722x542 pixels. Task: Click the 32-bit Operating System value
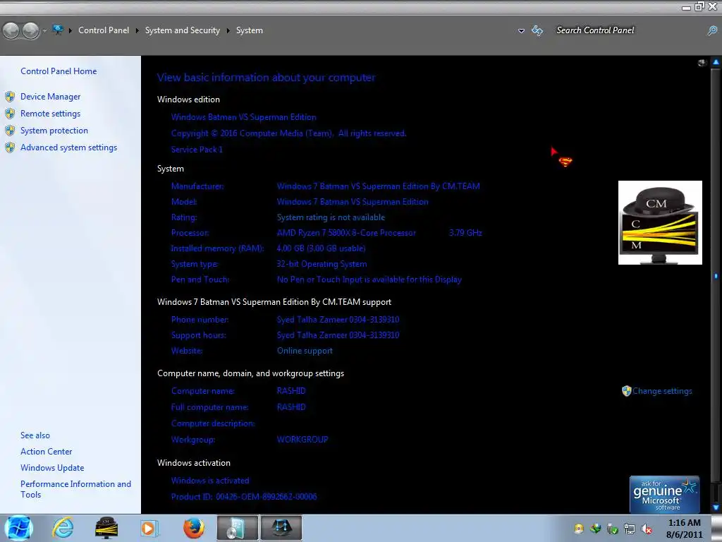(322, 264)
